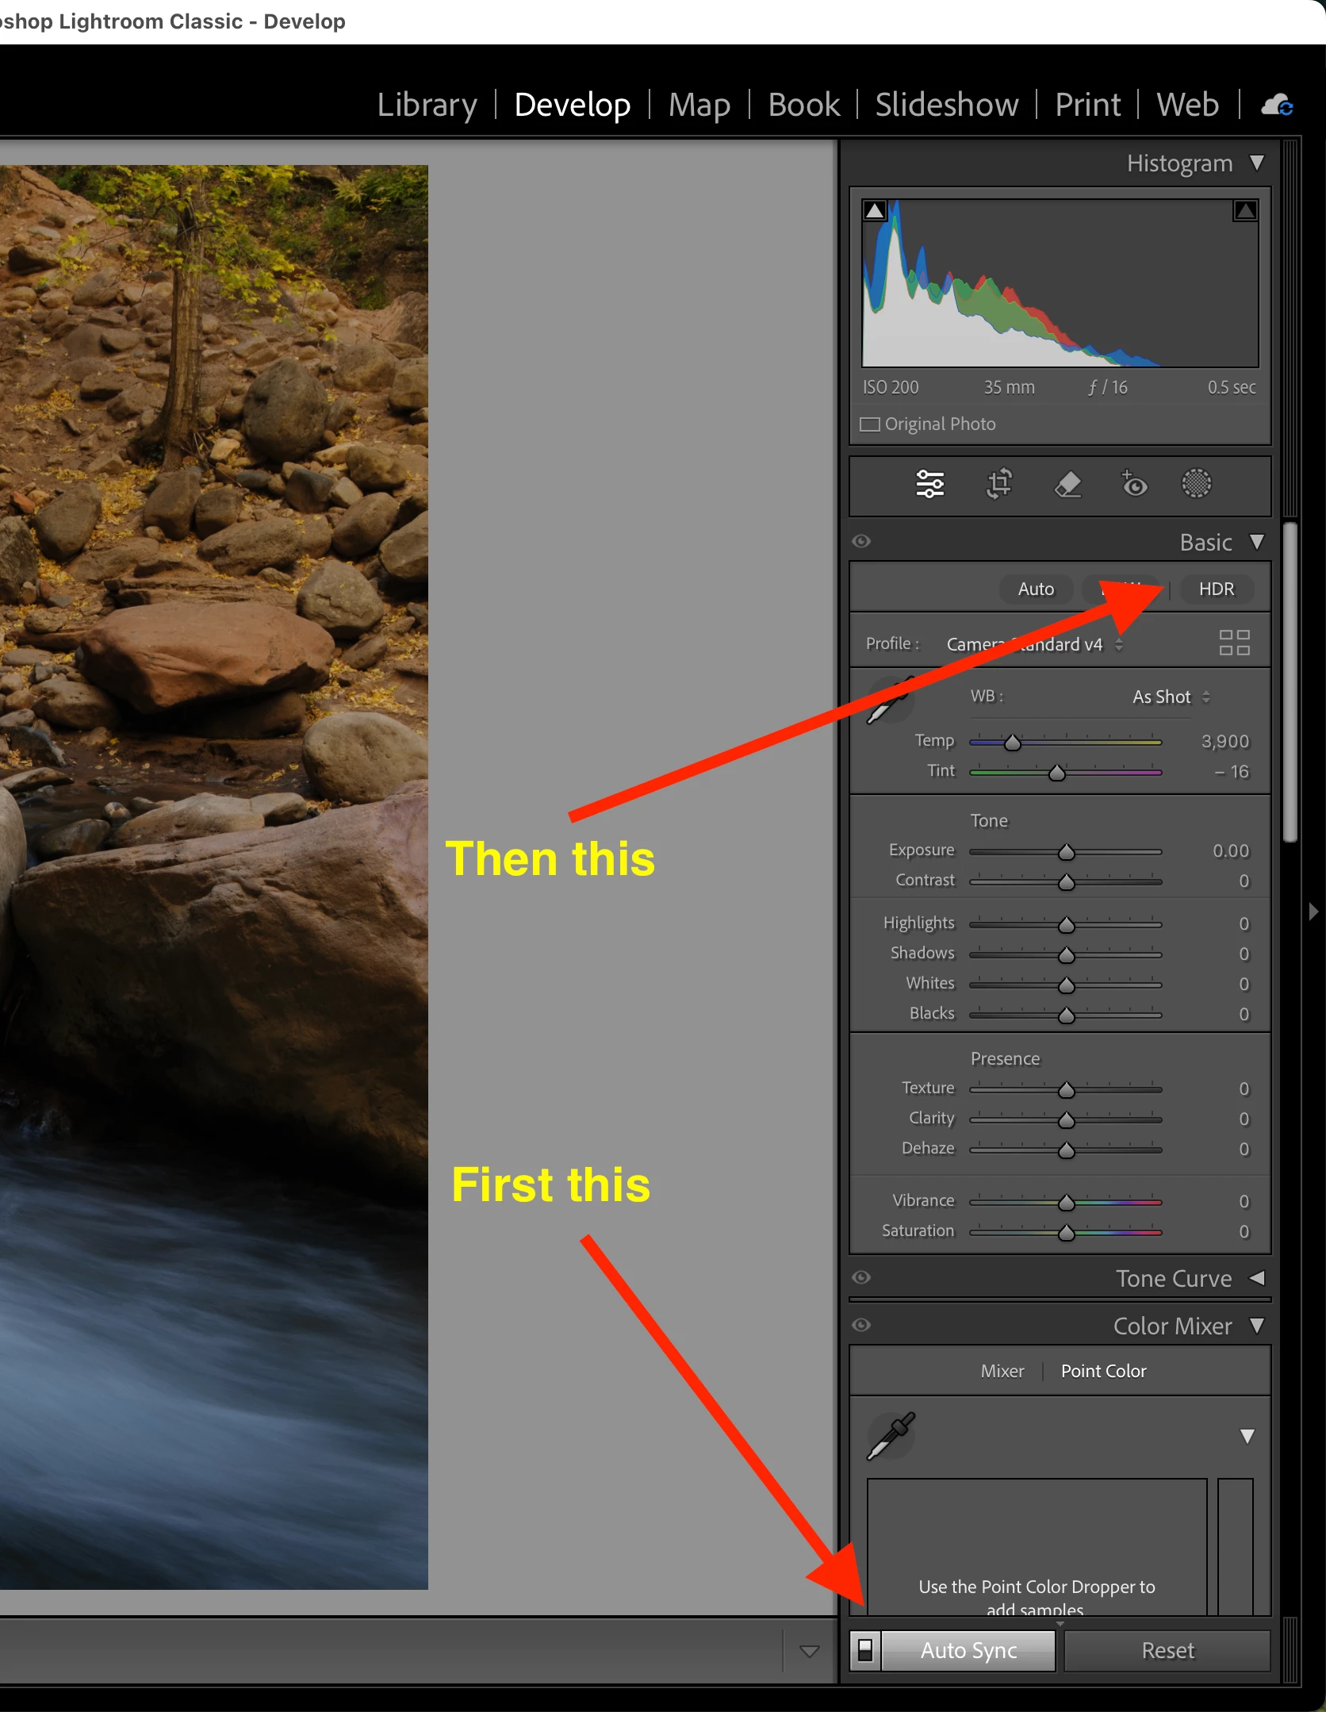Select the Edit sliders tool icon
Viewport: 1326px width, 1712px height.
tap(929, 483)
